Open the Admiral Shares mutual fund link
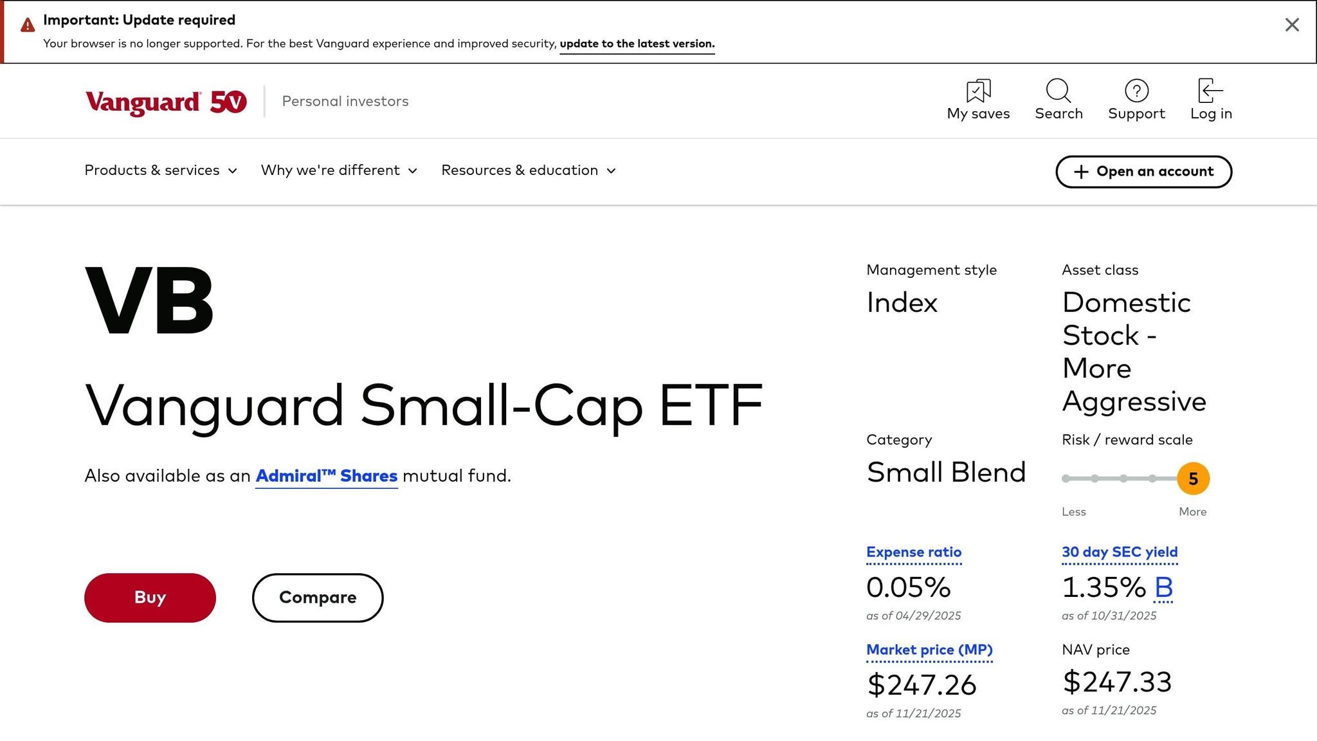Image resolution: width=1317 pixels, height=741 pixels. (x=326, y=475)
